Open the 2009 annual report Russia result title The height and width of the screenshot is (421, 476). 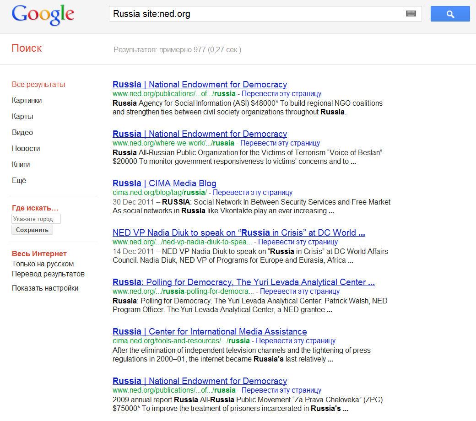(200, 381)
